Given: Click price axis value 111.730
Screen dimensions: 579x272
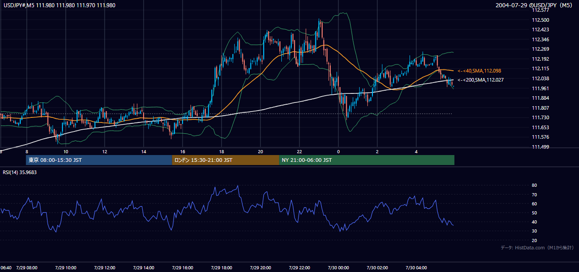Looking at the screenshot, I should pos(540,117).
